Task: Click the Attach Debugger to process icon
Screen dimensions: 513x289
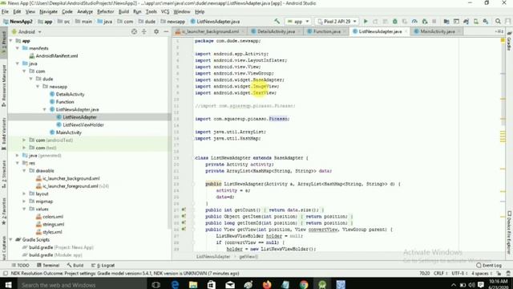Action: tap(425, 22)
